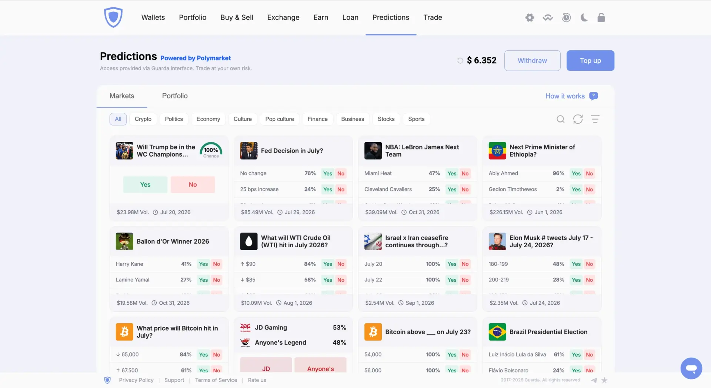Click the wave connection icon in header
Image resolution: width=711 pixels, height=388 pixels.
pyautogui.click(x=548, y=17)
